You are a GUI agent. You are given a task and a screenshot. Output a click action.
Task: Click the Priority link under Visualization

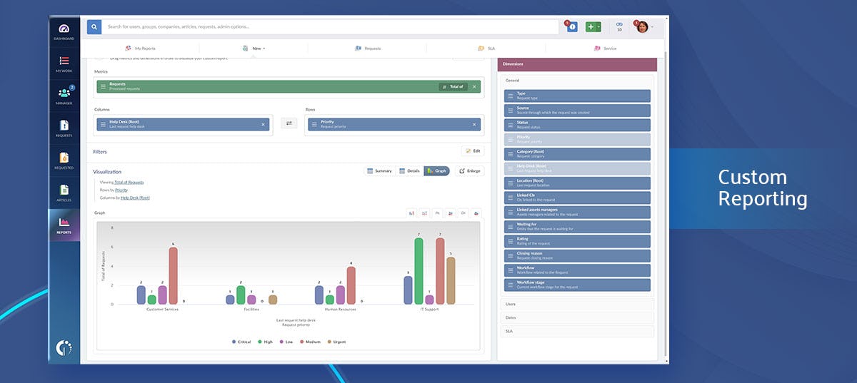121,190
